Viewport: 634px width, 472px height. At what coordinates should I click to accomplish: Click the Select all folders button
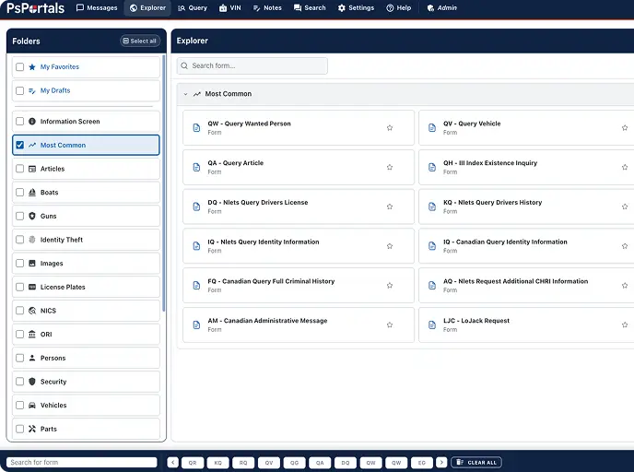(x=140, y=41)
